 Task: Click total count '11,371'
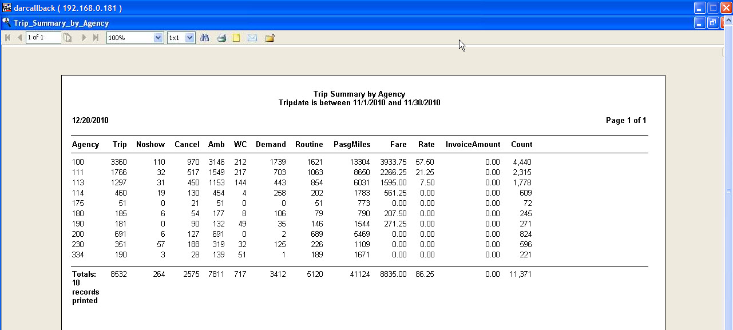pyautogui.click(x=521, y=275)
